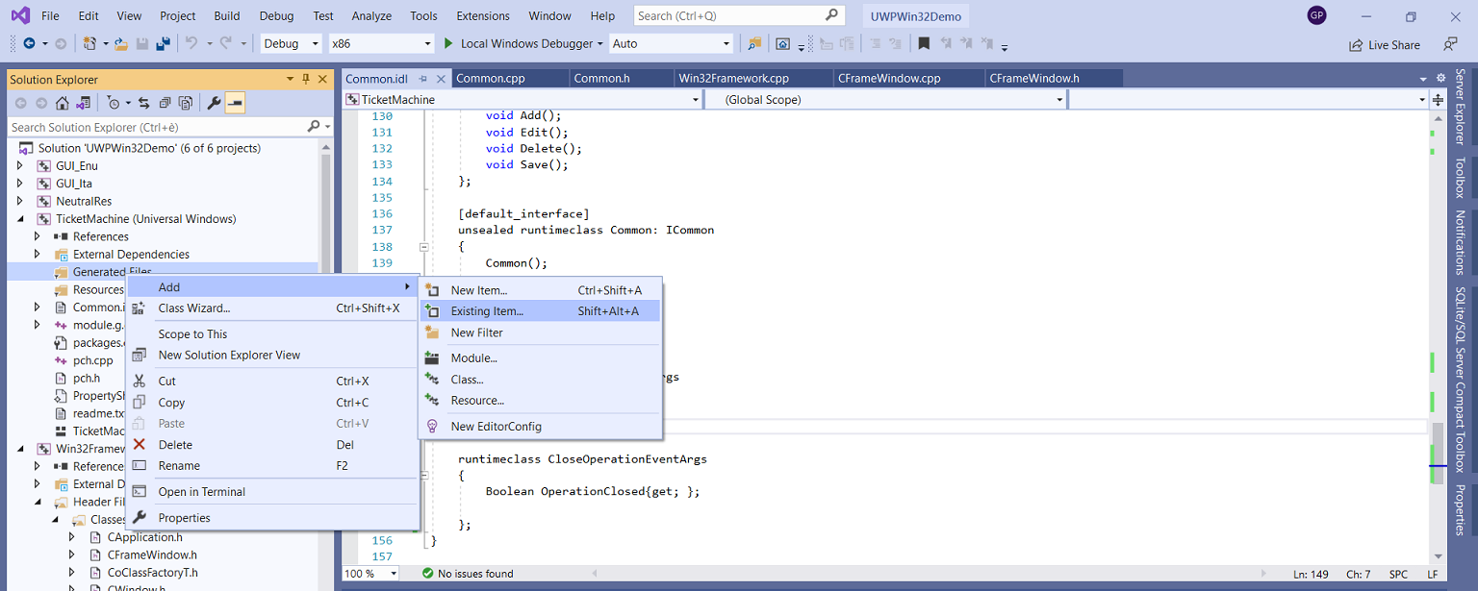Open the Extensions menu
This screenshot has height=591, width=1478.
(x=483, y=16)
